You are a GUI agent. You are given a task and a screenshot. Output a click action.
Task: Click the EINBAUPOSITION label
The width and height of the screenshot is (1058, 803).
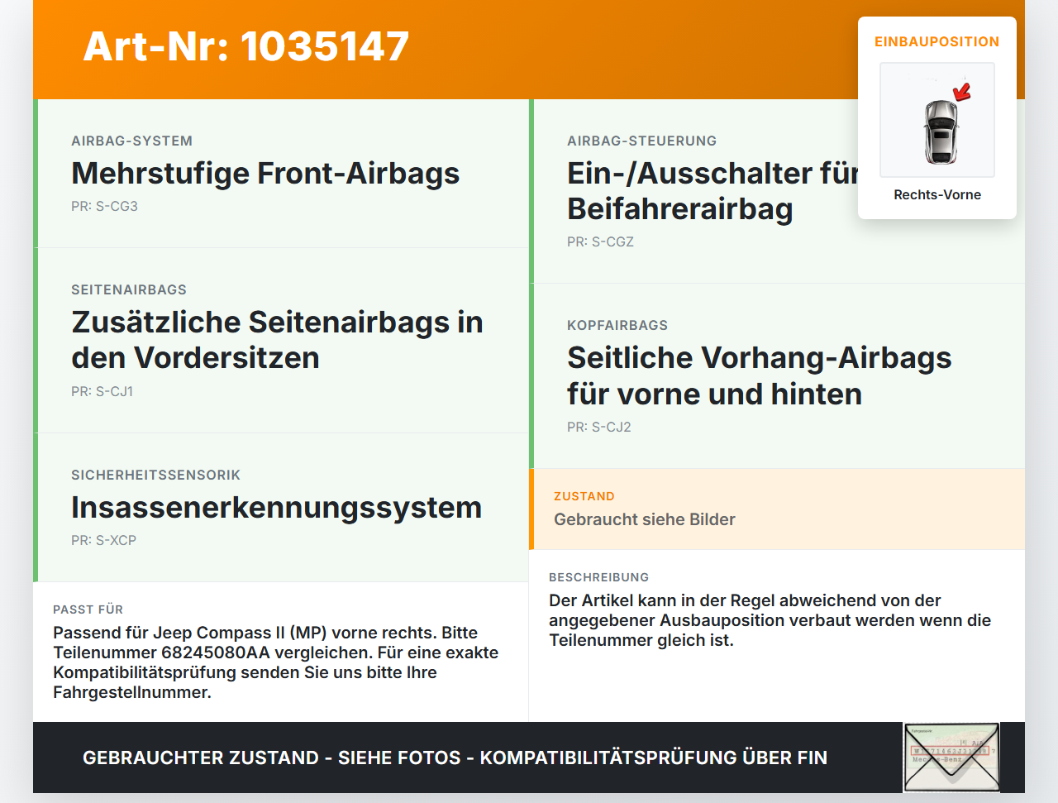click(937, 41)
